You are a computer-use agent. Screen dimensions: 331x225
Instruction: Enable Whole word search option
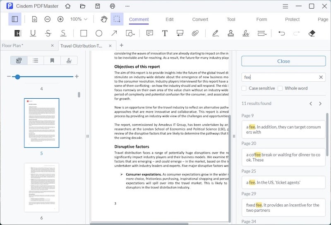click(x=280, y=88)
